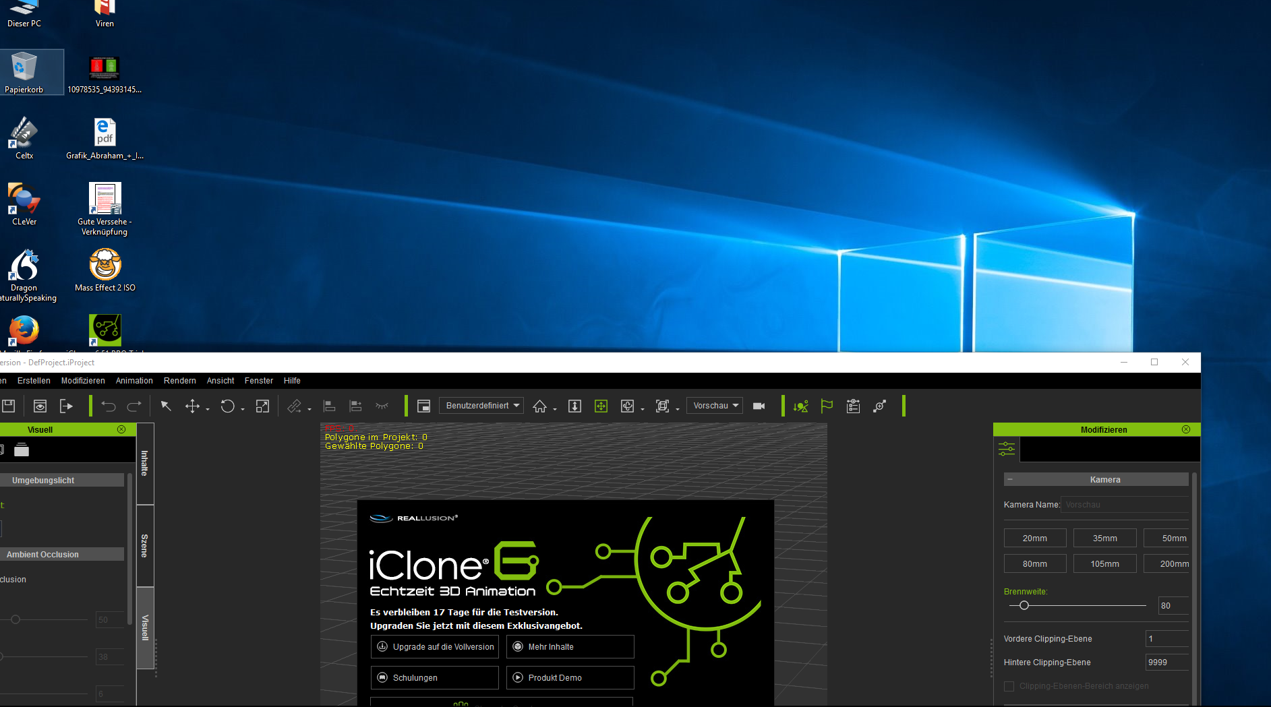Open the Modifizieren menu
The height and width of the screenshot is (707, 1271).
pos(83,381)
